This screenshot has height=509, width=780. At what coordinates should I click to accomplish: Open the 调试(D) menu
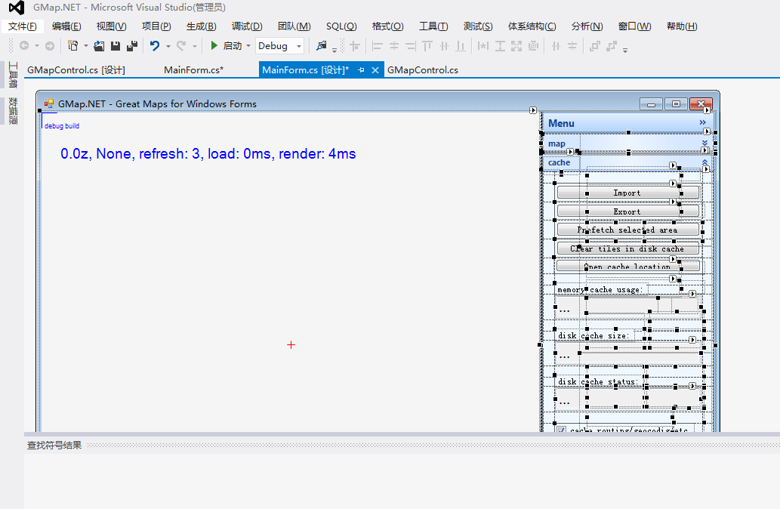coord(247,26)
